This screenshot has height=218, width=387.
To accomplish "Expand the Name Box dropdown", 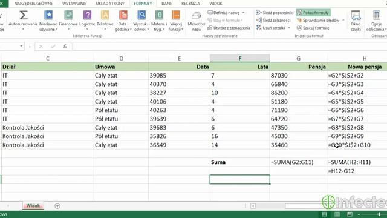I will (x=21, y=46).
